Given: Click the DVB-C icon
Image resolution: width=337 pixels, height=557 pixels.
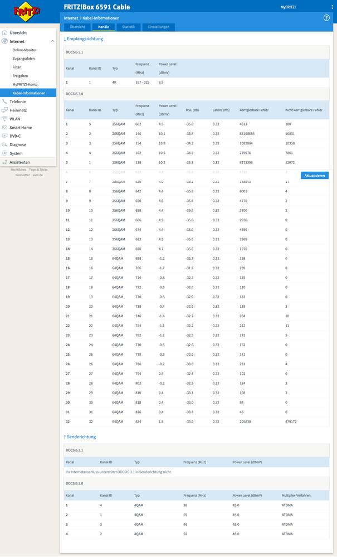Looking at the screenshot, I should [x=4, y=136].
